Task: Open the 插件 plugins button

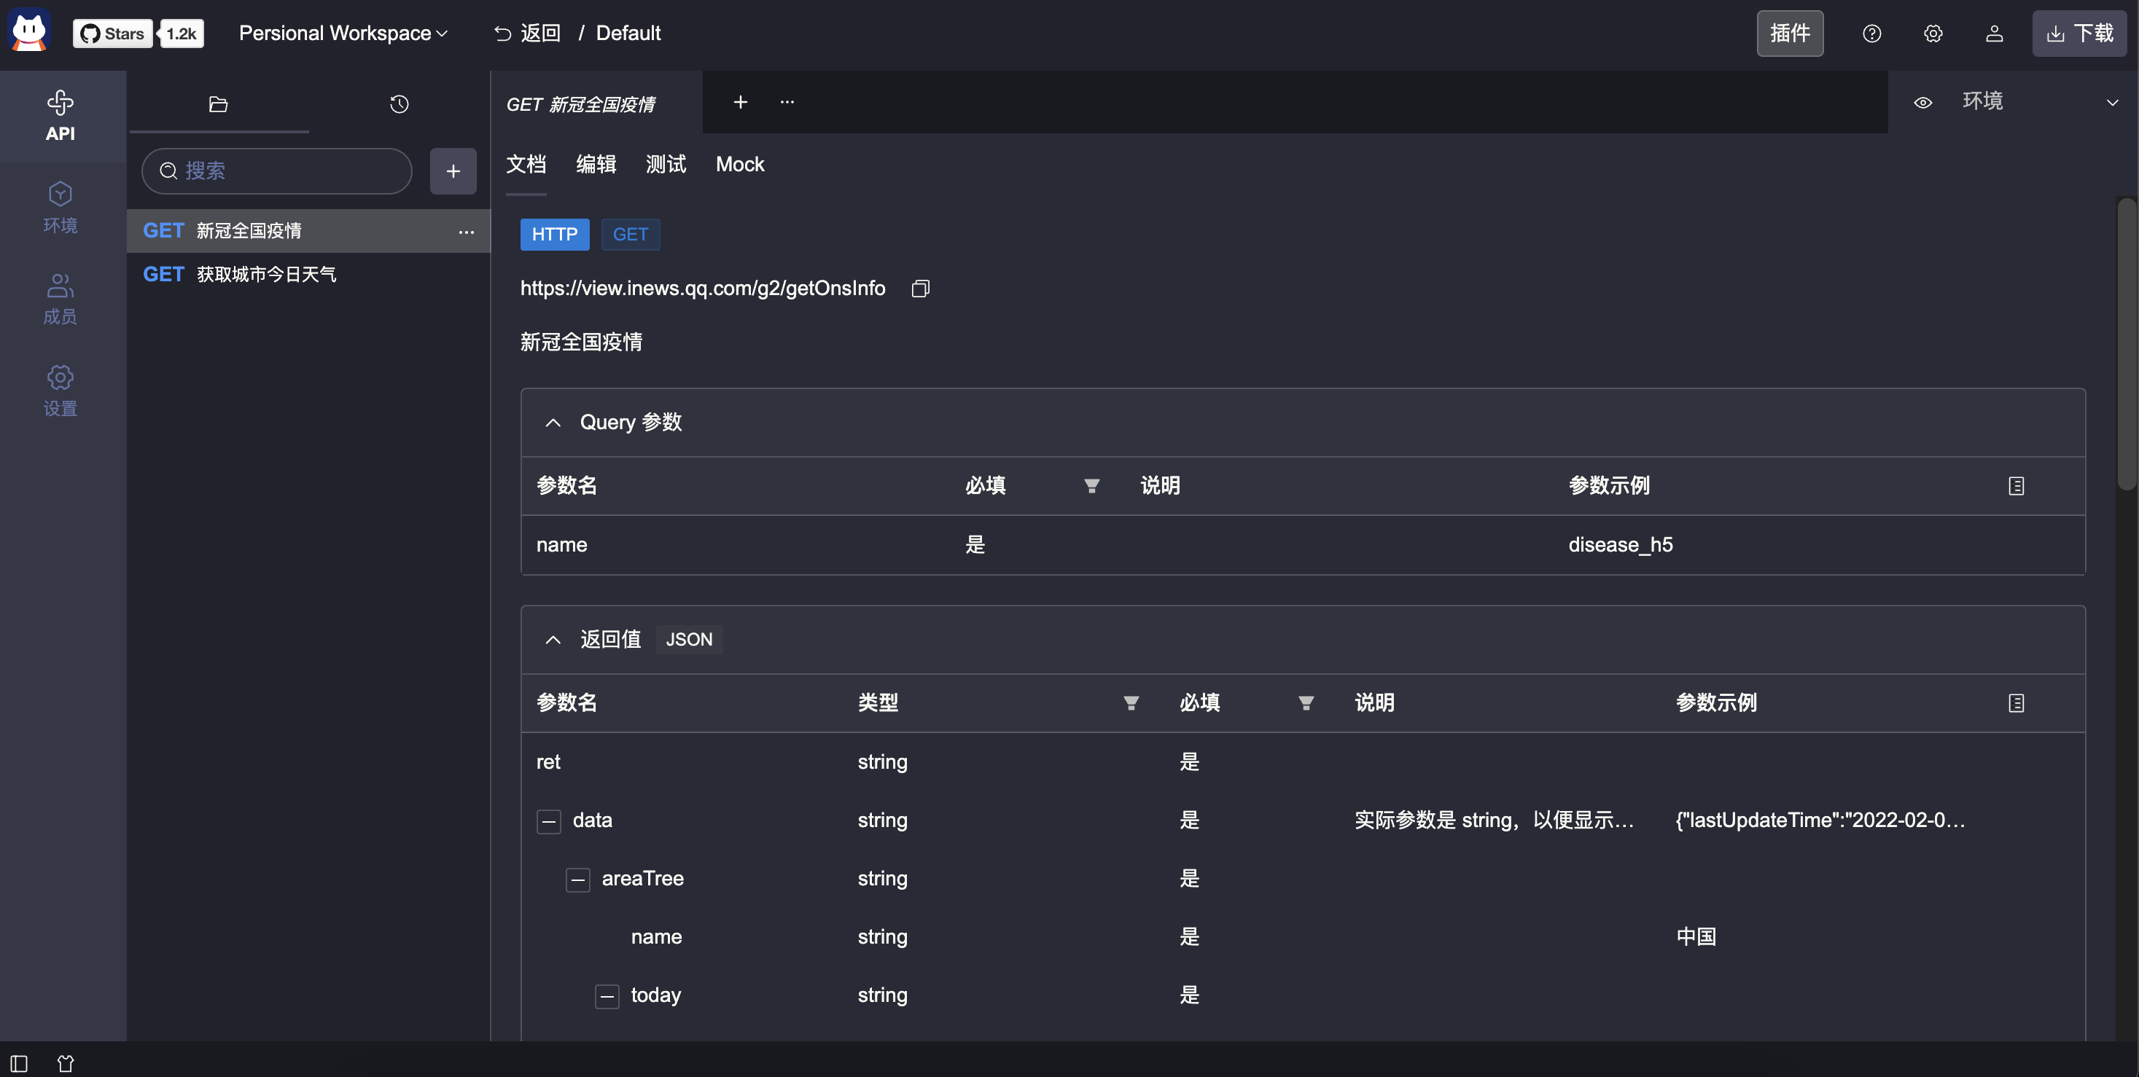Action: coord(1789,34)
